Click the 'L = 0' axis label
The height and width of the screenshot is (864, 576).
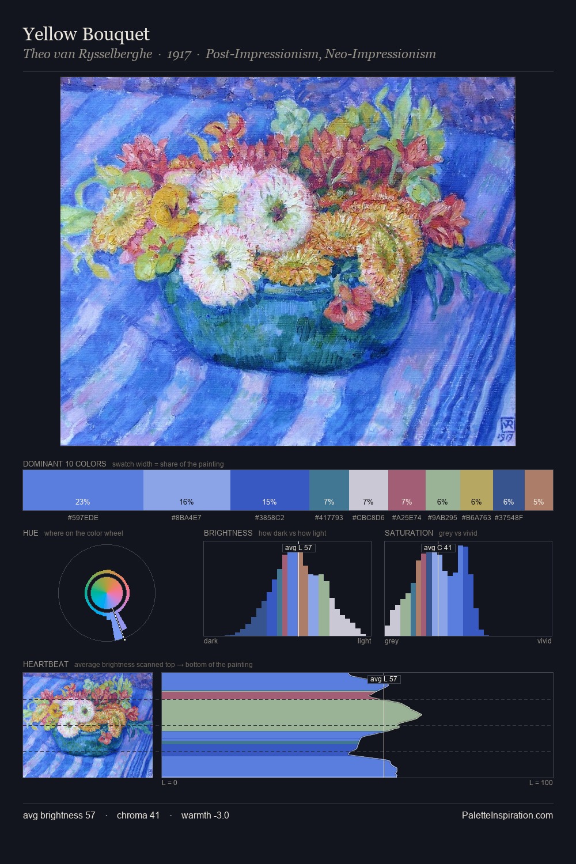click(x=169, y=783)
